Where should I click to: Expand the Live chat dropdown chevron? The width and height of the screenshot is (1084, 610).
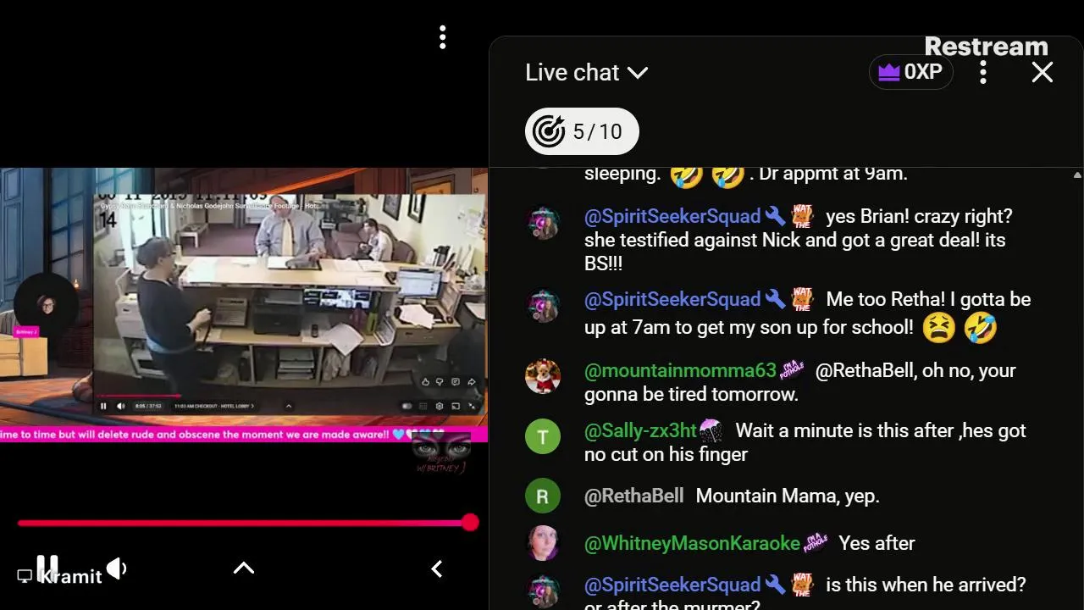tap(639, 73)
